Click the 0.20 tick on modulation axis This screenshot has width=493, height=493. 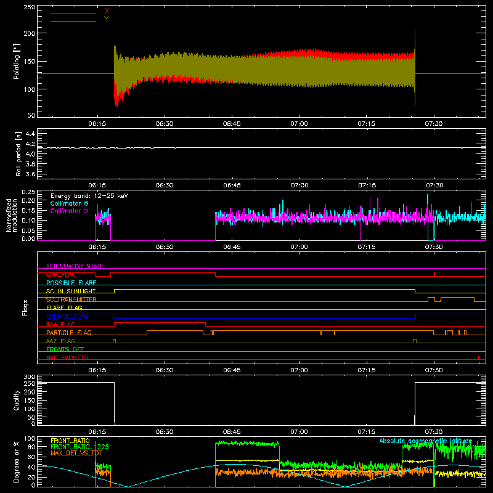28,200
